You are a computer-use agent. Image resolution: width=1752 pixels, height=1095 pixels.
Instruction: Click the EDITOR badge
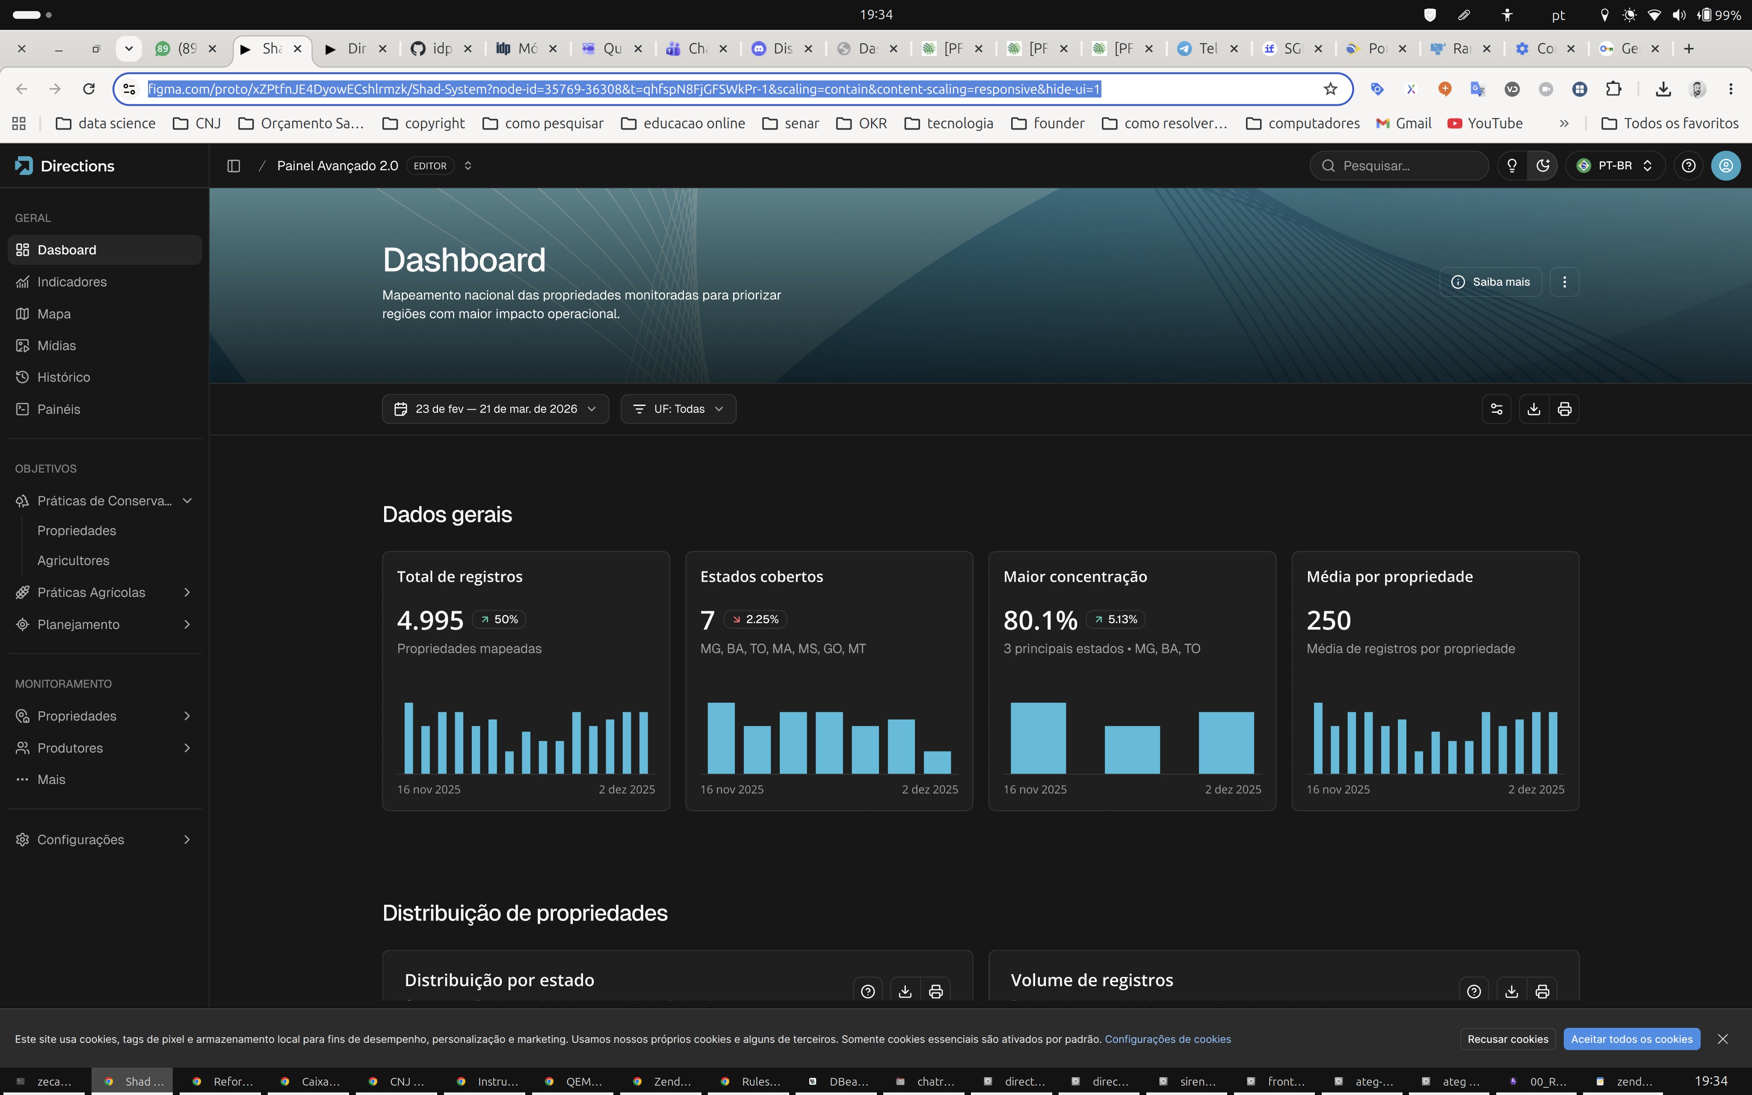click(430, 166)
